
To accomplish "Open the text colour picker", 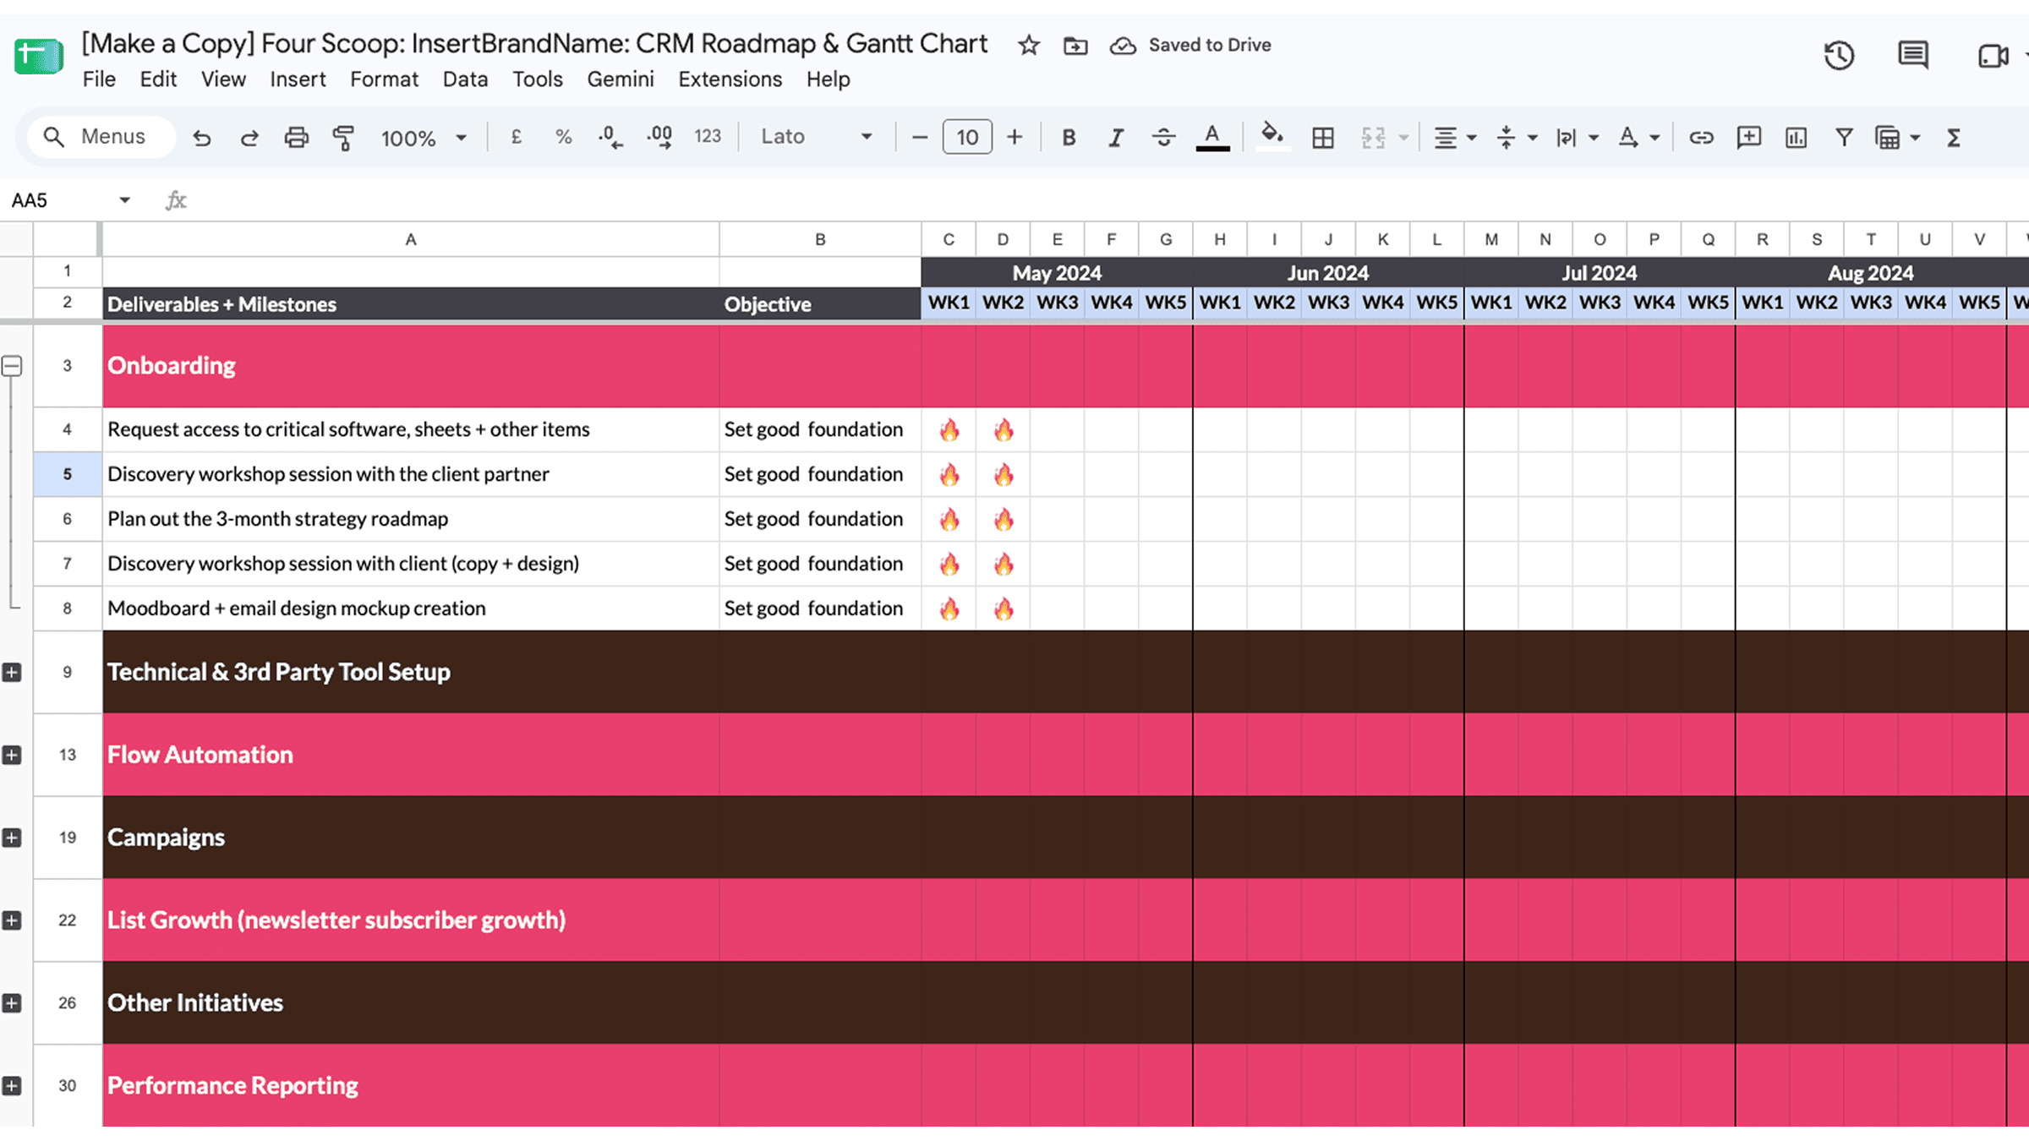I will tap(1212, 137).
